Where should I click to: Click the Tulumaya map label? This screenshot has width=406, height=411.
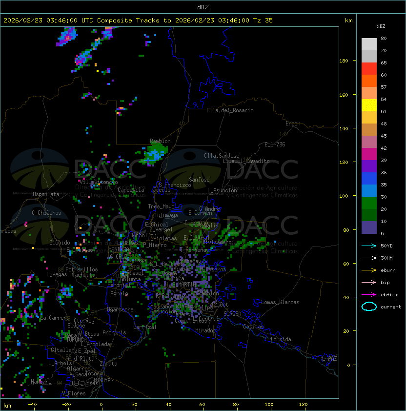(166, 215)
